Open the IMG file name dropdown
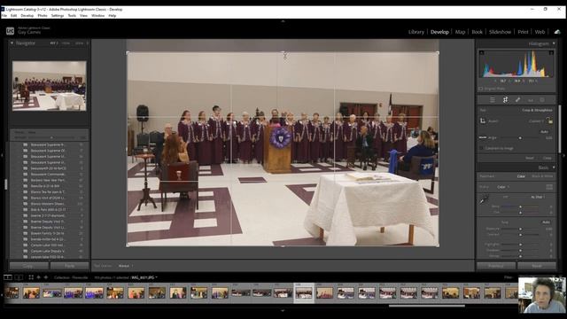 (144, 277)
